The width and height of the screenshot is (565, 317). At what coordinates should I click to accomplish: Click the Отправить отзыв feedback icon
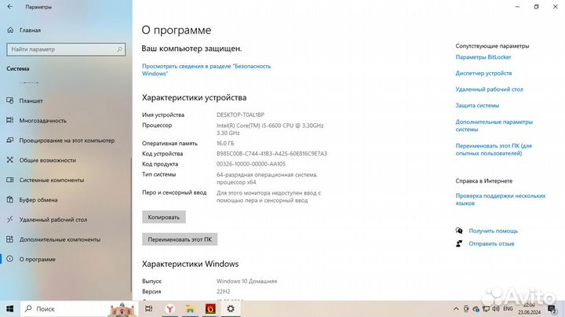pos(459,243)
